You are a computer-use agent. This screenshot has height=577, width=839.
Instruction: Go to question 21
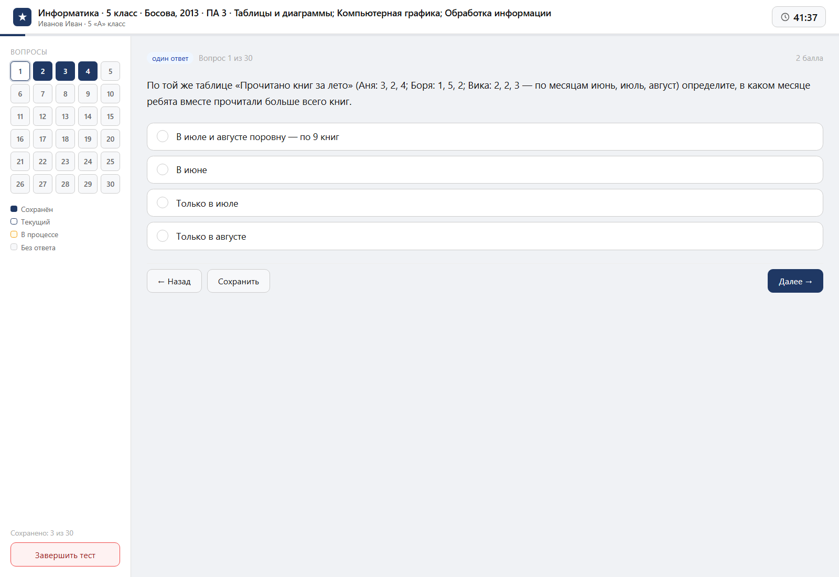[x=20, y=162]
